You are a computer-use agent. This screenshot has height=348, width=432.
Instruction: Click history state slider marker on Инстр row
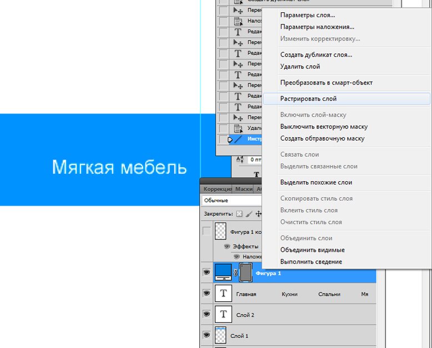click(230, 140)
